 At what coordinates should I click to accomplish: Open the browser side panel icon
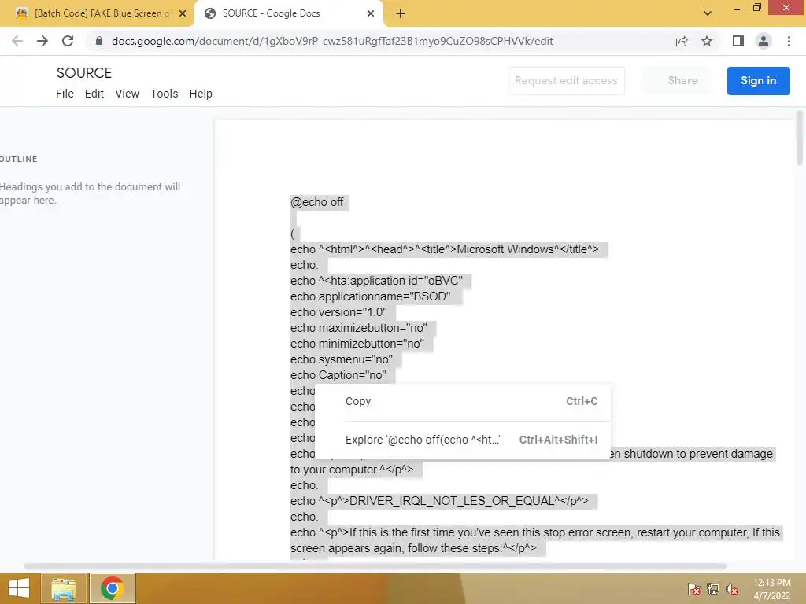click(x=738, y=41)
